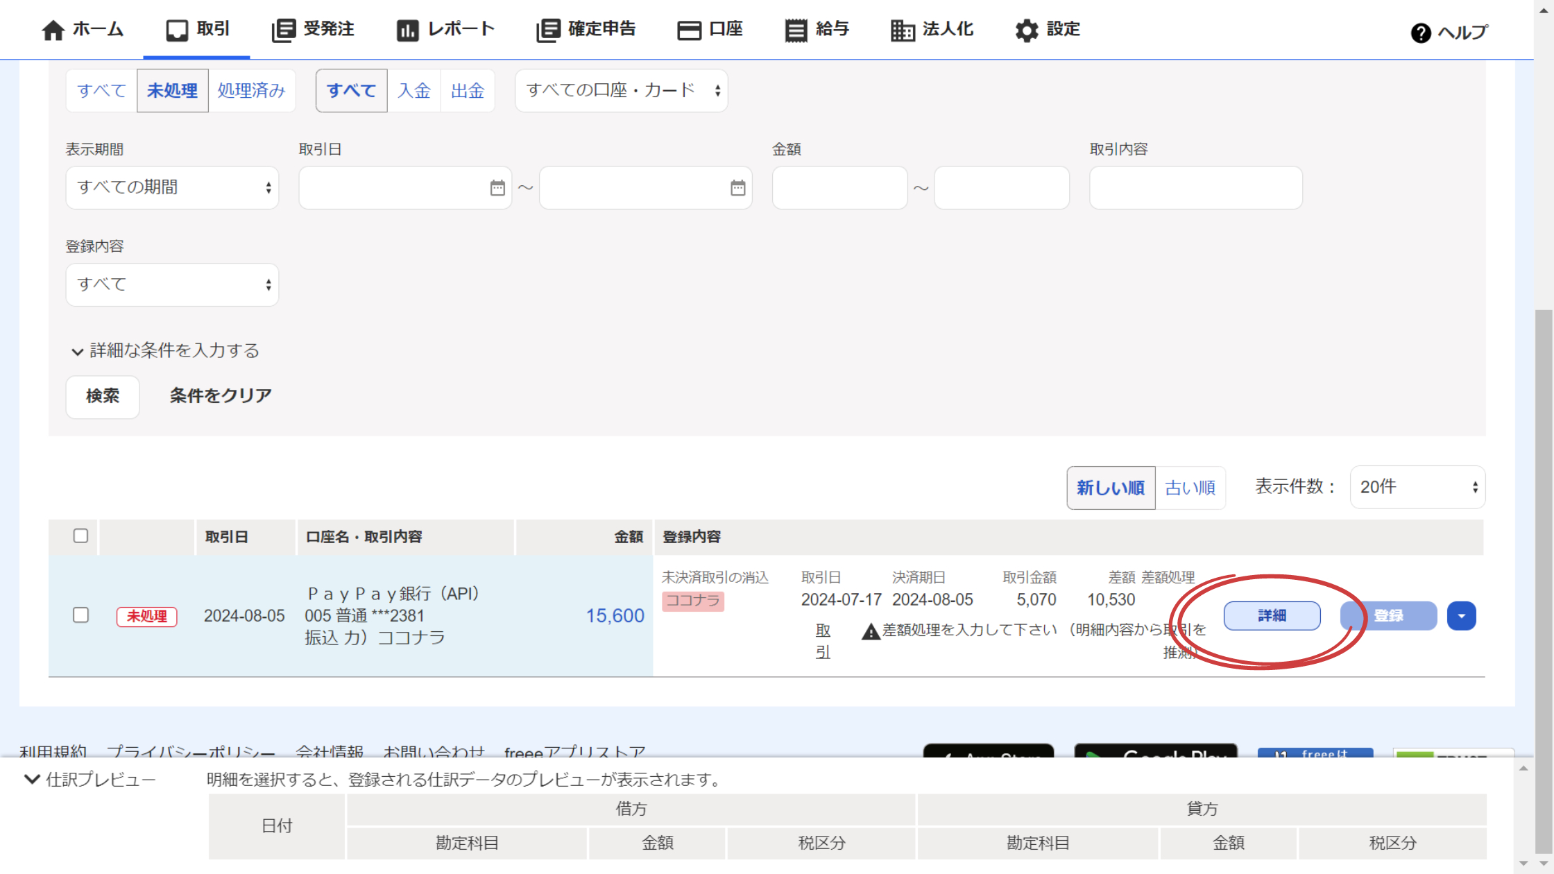This screenshot has height=874, width=1554.
Task: Switch to the 出金 tab
Action: tap(467, 91)
